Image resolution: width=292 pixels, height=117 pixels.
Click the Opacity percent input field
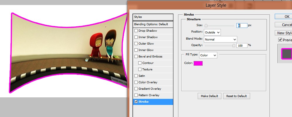pos(242,45)
